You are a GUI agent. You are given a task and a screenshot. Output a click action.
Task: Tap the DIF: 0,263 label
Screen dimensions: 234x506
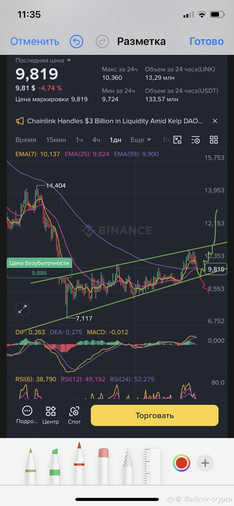[30, 332]
